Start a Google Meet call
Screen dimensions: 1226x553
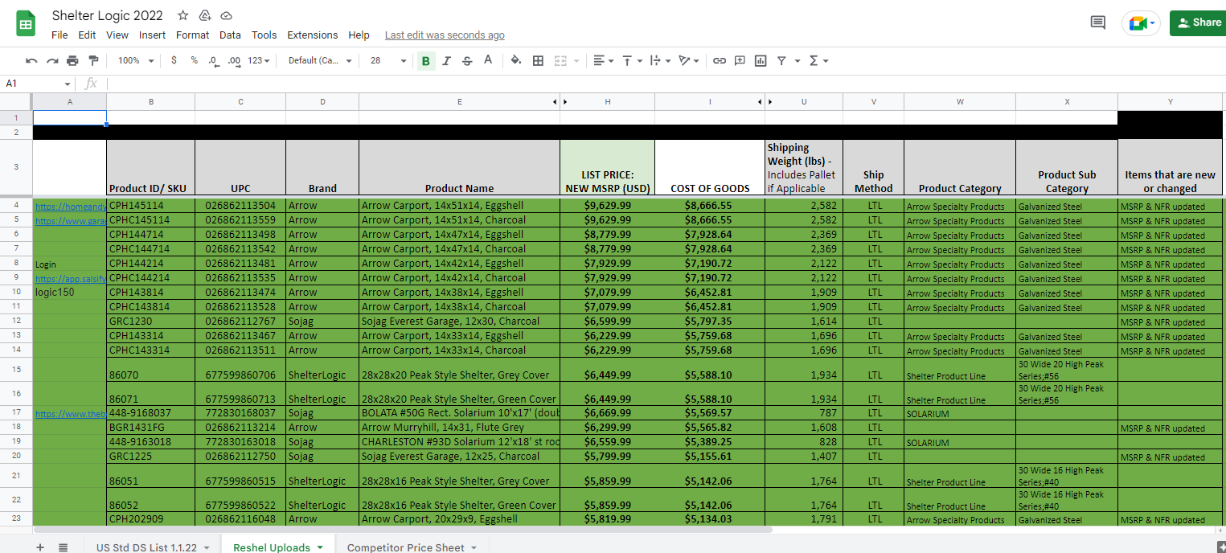[x=1141, y=23]
